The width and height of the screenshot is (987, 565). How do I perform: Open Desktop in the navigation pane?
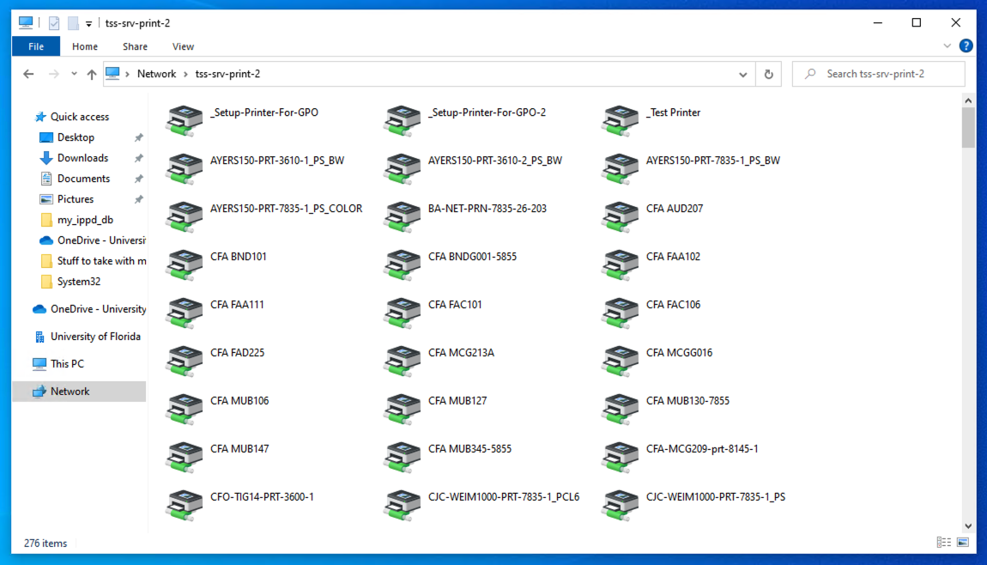coord(76,137)
